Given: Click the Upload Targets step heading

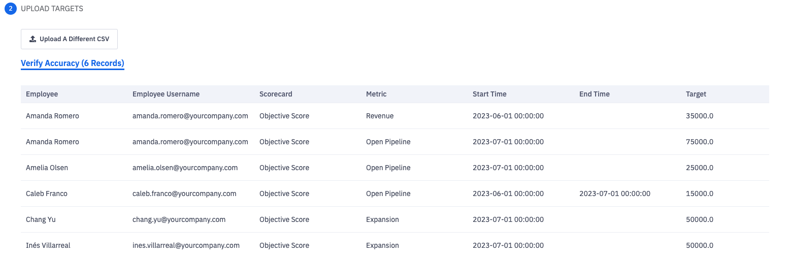Looking at the screenshot, I should point(52,9).
